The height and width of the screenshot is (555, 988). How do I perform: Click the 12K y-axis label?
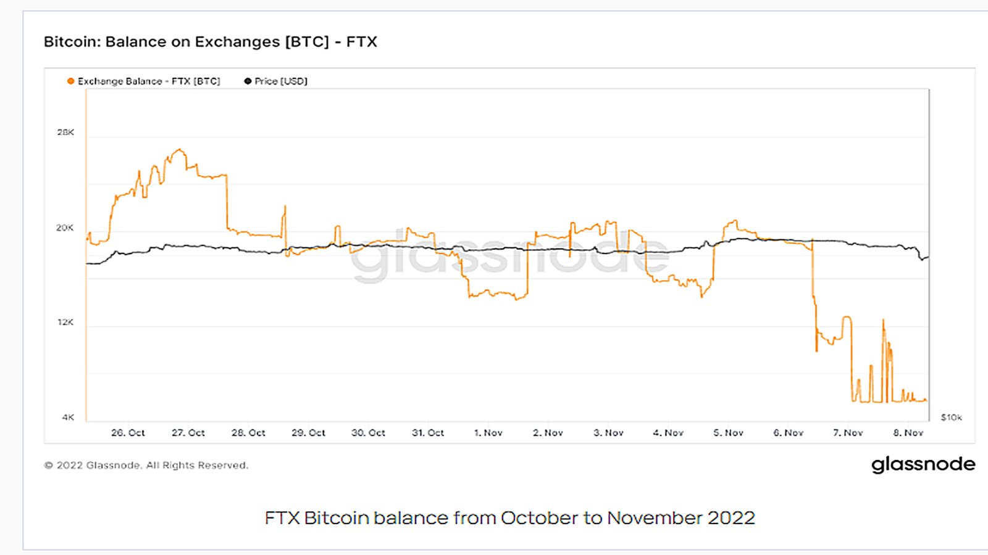click(x=65, y=323)
